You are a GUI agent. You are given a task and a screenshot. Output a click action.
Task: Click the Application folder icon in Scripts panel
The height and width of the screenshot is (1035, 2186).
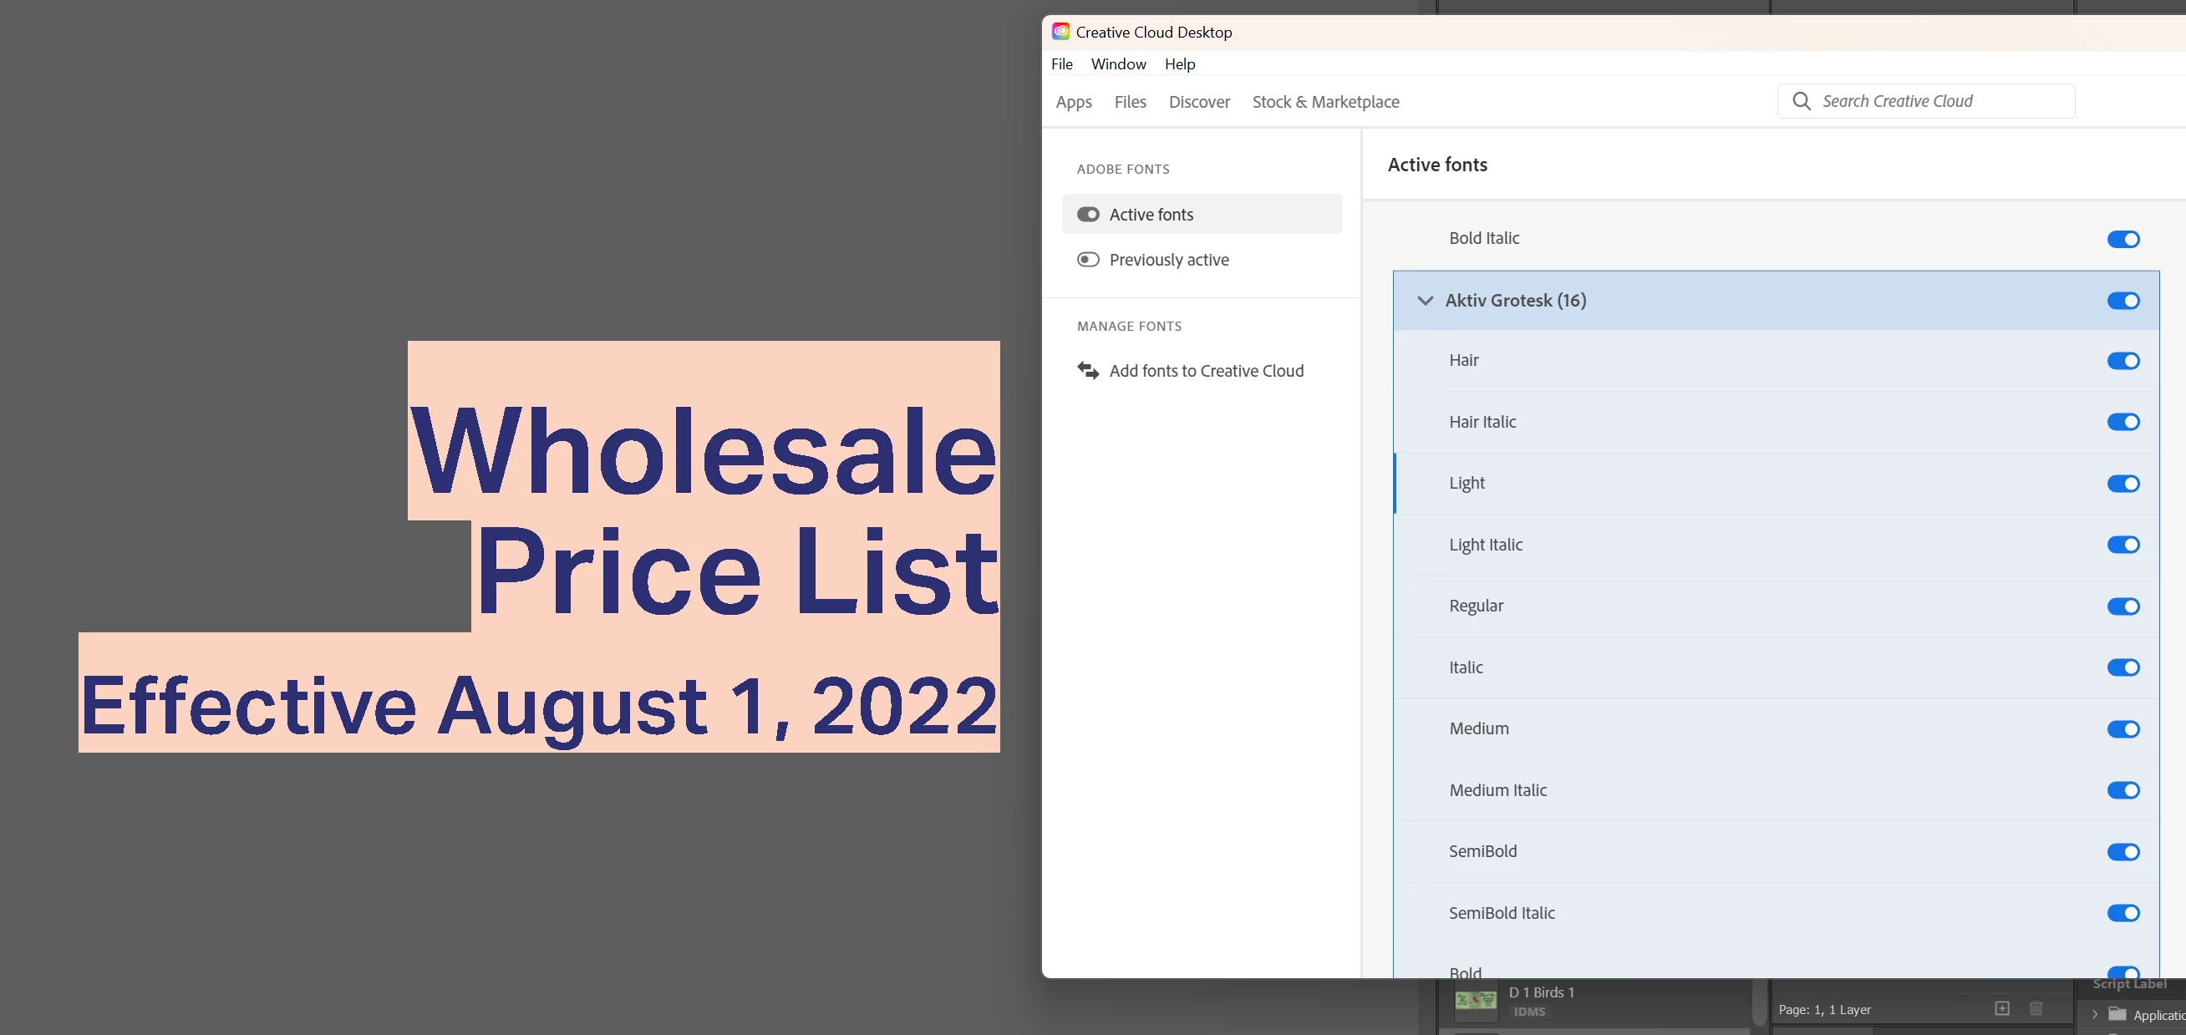tap(2117, 1014)
